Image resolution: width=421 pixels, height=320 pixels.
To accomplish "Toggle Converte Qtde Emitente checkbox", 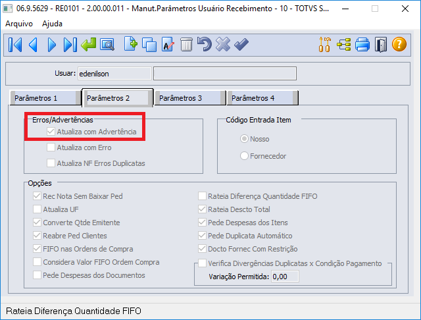I will [x=37, y=222].
